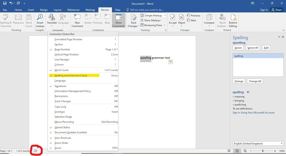286x156 pixels.
Task: Play pronunciation of spelling
Action: tap(248, 92)
